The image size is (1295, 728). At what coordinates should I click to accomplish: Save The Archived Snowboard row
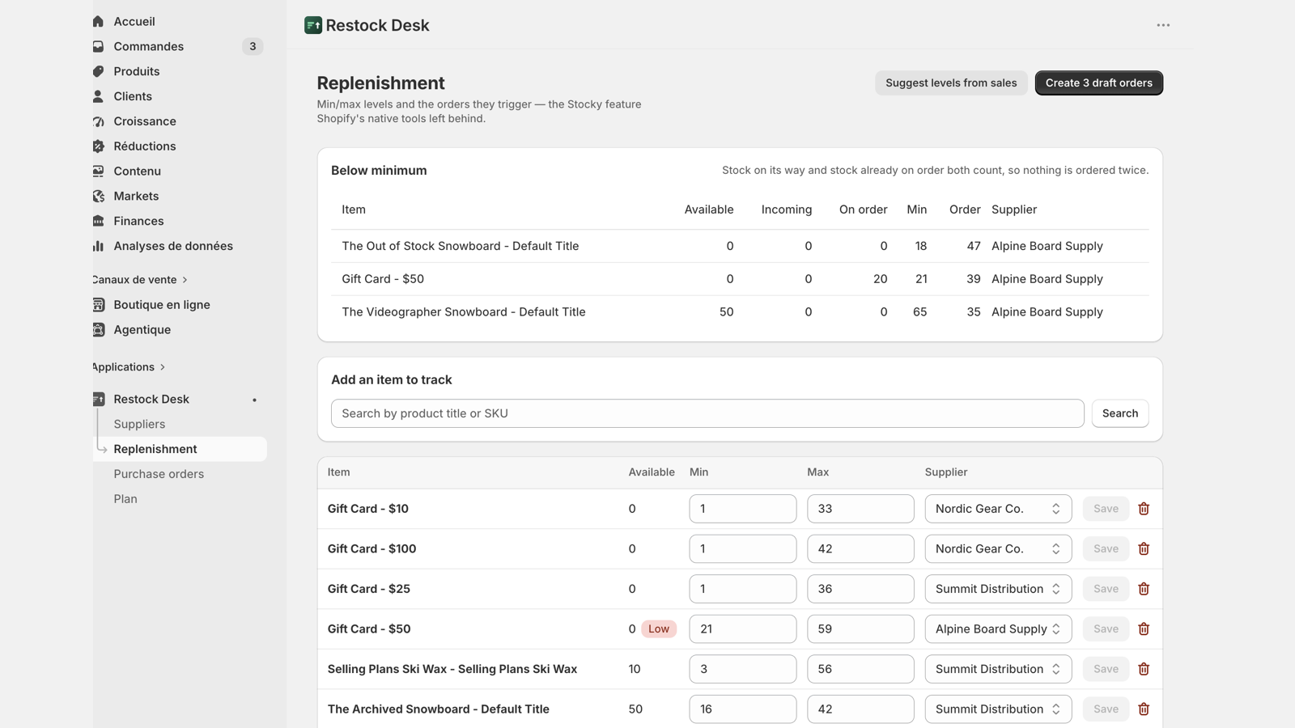tap(1106, 709)
